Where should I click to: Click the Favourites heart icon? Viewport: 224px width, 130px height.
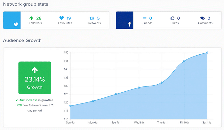click(61, 18)
